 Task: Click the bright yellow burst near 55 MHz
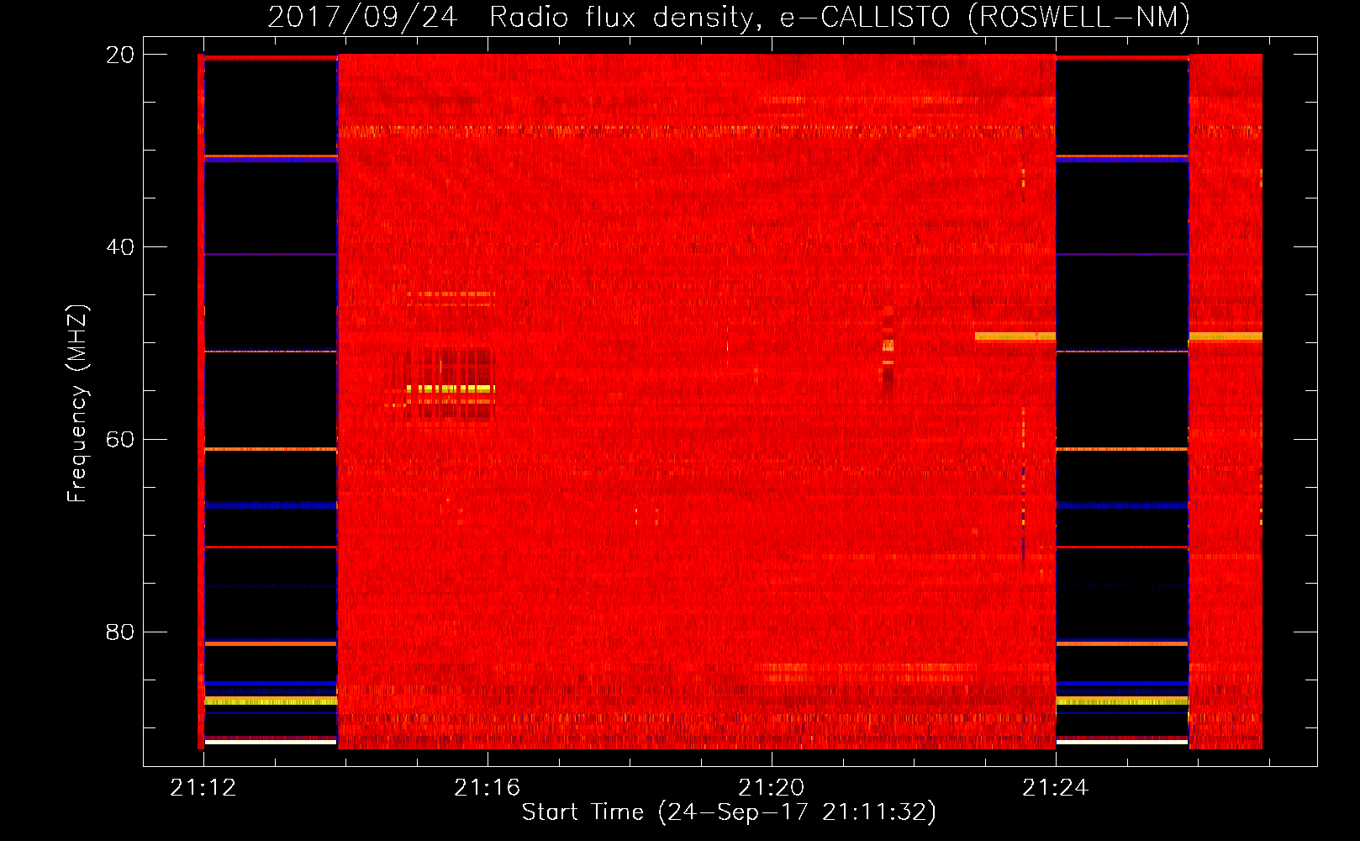(x=451, y=389)
